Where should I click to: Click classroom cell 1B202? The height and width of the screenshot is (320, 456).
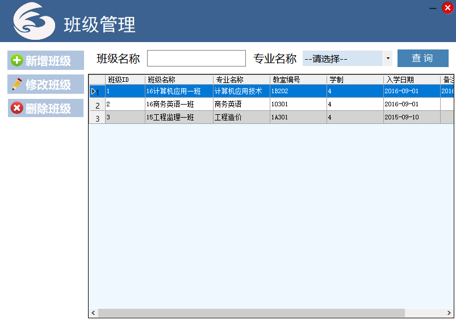click(298, 91)
